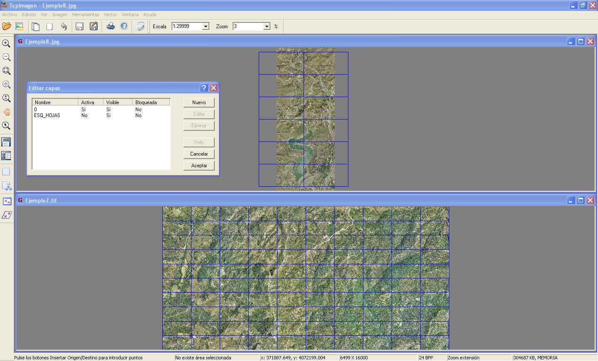Viewport: 598px width, 361px height.
Task: Select the zoom in magnifier tool
Action: pyautogui.click(x=6, y=44)
